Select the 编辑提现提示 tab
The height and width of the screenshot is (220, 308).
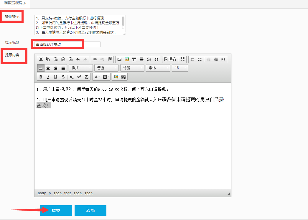click(15, 3)
